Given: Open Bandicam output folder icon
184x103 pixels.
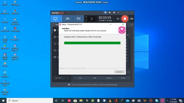Looking at the screenshot, I should [x=110, y=12].
